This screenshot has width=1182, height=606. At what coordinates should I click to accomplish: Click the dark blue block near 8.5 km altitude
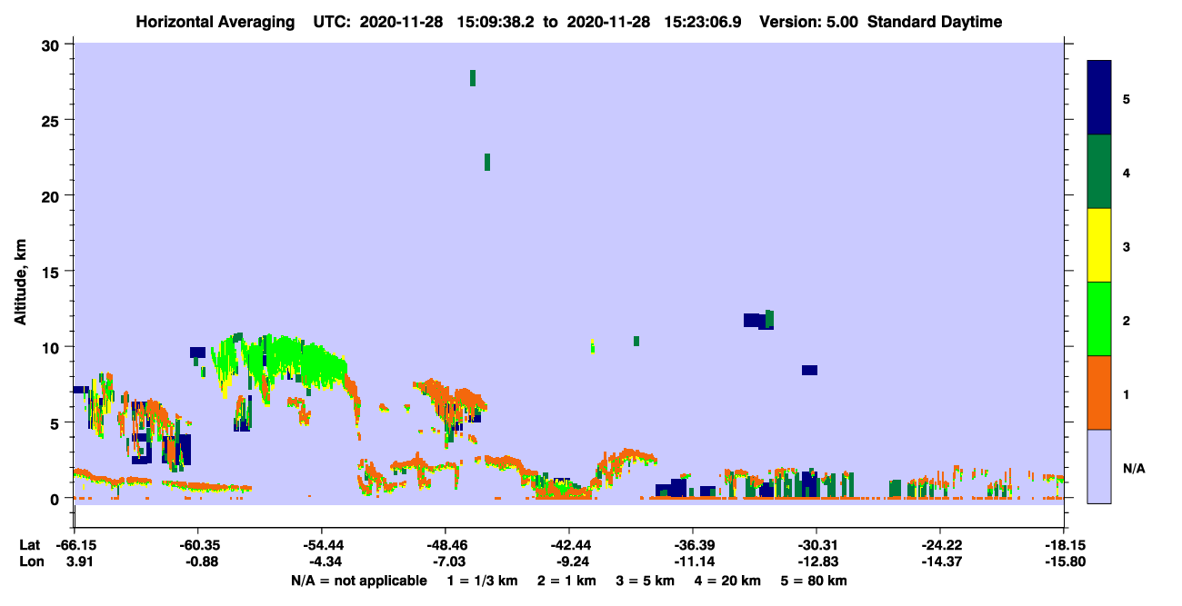point(809,370)
